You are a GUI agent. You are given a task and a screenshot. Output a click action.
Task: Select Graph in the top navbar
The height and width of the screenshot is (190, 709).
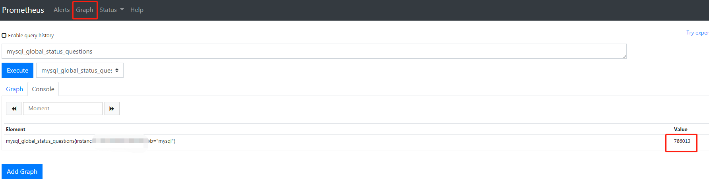(85, 10)
